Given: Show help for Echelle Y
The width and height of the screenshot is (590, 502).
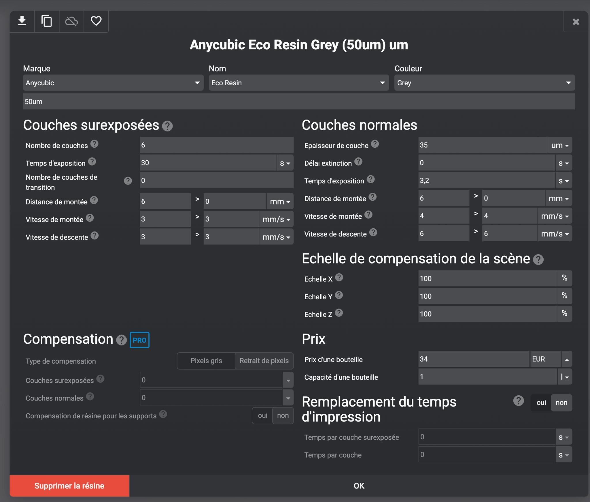Looking at the screenshot, I should click(x=339, y=295).
